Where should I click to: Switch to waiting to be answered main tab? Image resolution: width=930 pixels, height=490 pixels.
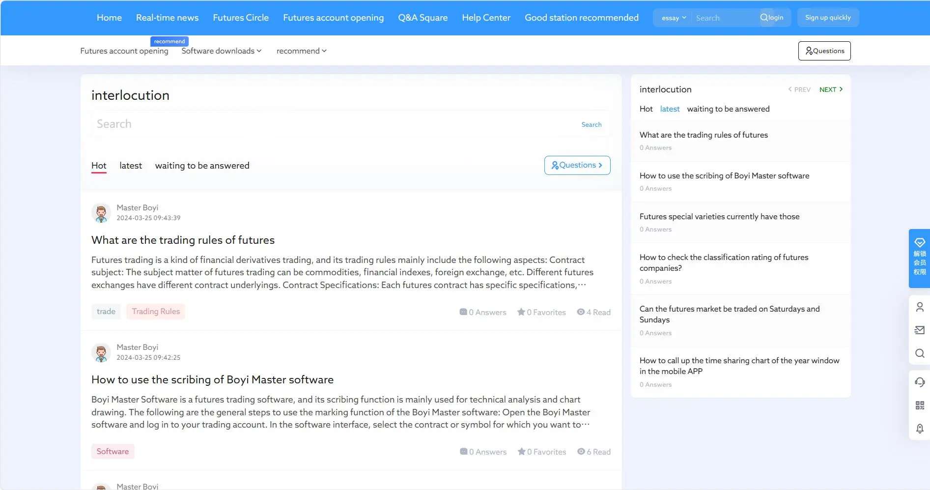click(202, 166)
